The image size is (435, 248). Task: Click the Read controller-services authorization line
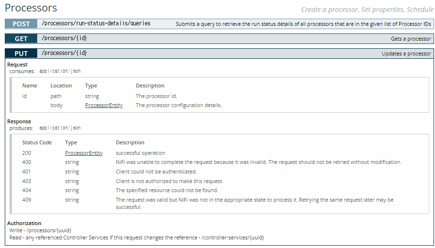coord(136,237)
